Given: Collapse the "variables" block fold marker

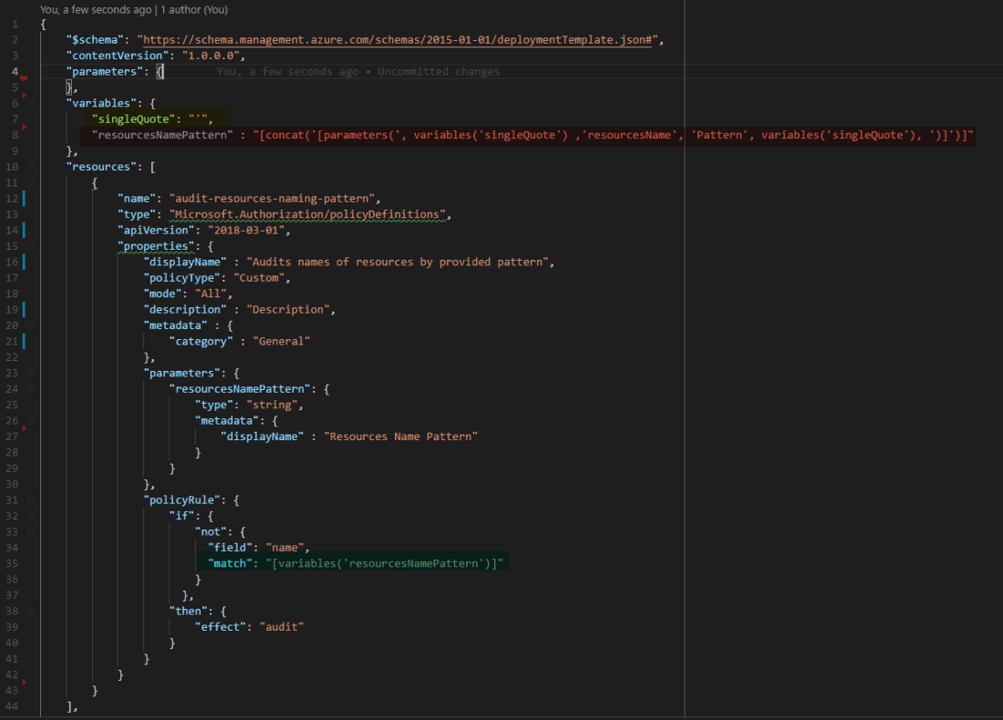Looking at the screenshot, I should click(31, 103).
